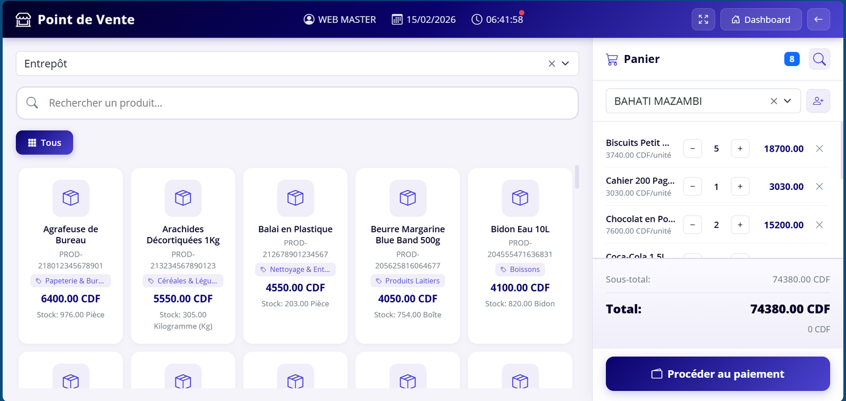Toggle fullscreen mode icon in header
Screen dimensions: 846x401
[703, 20]
